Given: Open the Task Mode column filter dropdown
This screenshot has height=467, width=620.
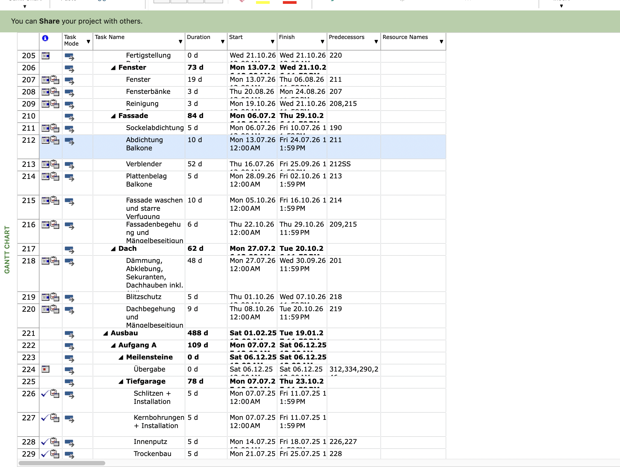Looking at the screenshot, I should (88, 42).
